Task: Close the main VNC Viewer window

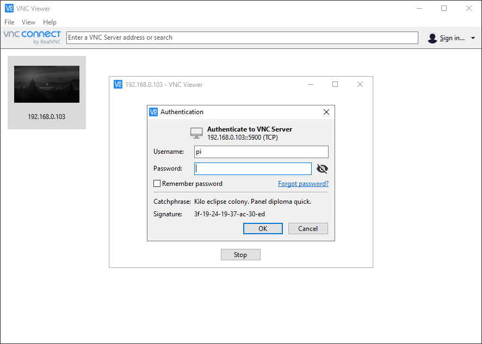Action: coord(469,8)
